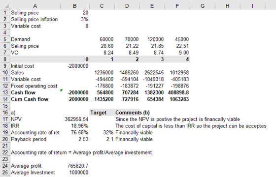
Task: Select the Payback period value 2.53
Action: (75, 139)
